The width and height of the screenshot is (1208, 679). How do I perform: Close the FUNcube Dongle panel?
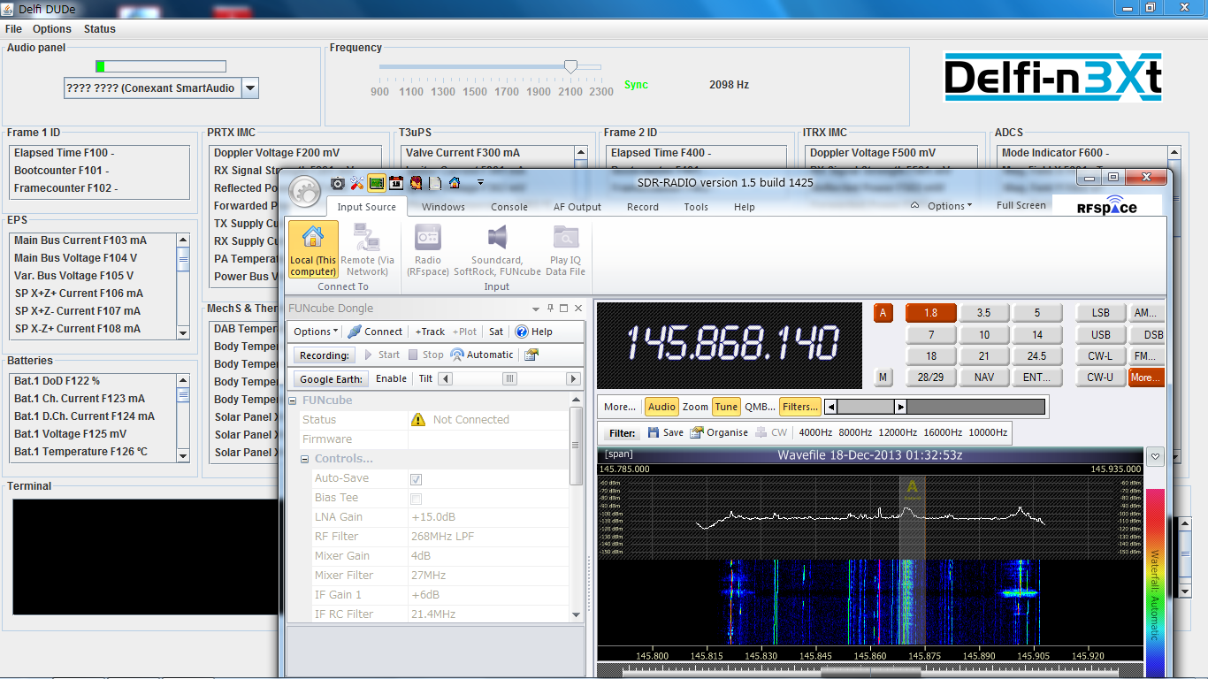click(578, 309)
